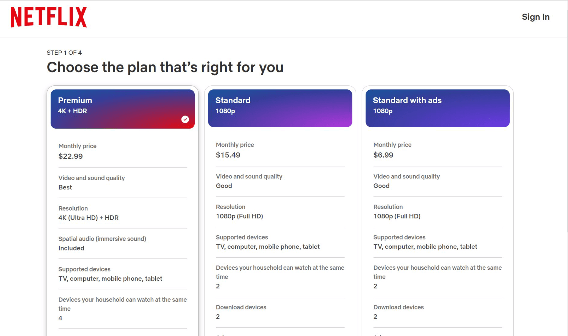Click the Netflix logo

49,17
